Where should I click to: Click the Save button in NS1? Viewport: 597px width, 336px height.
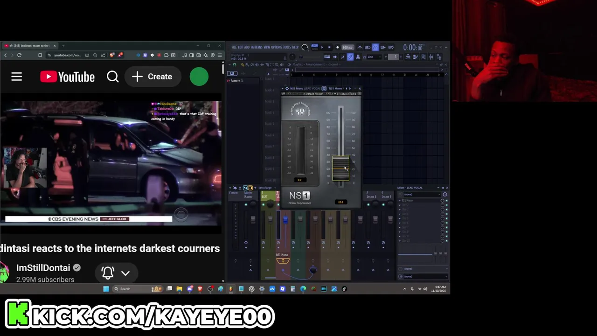click(x=354, y=94)
